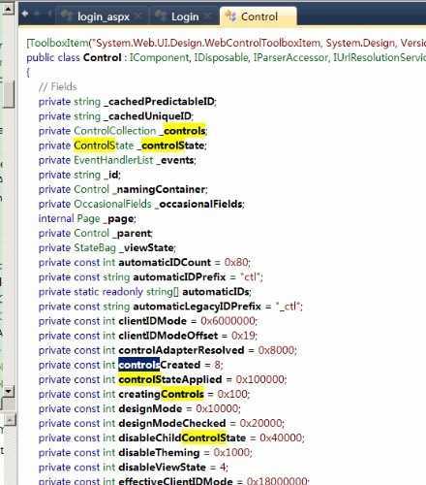Select the highlighted _controls field

[183, 131]
